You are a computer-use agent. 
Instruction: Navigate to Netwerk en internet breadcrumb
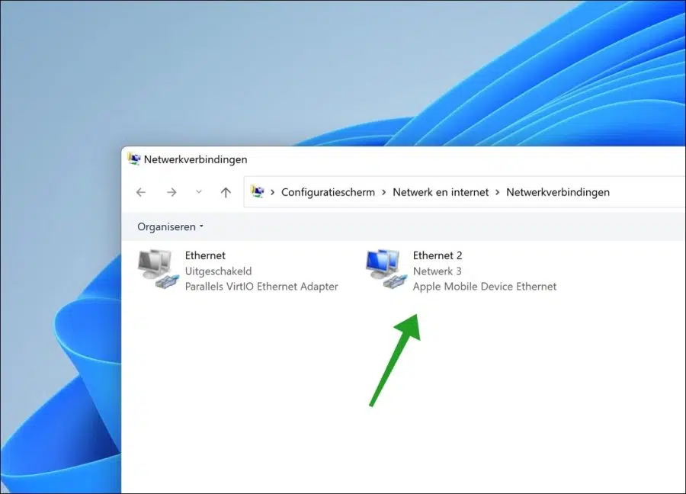pos(441,192)
